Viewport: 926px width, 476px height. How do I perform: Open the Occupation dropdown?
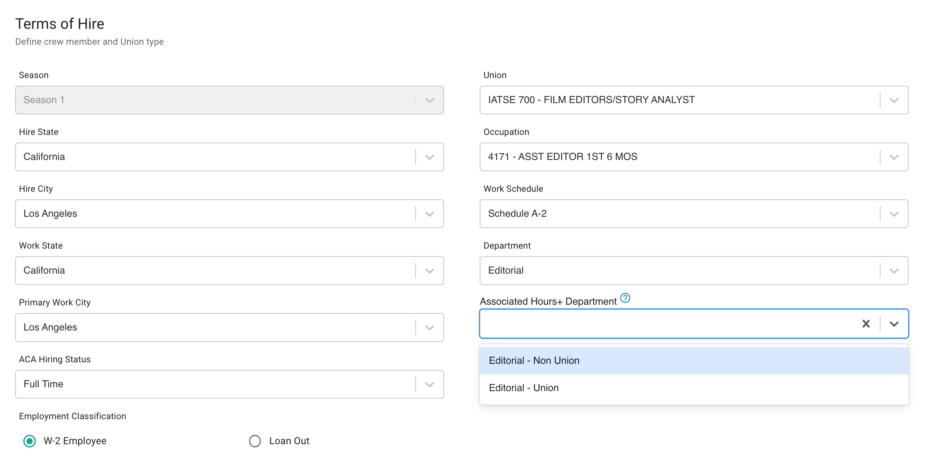[x=894, y=157]
